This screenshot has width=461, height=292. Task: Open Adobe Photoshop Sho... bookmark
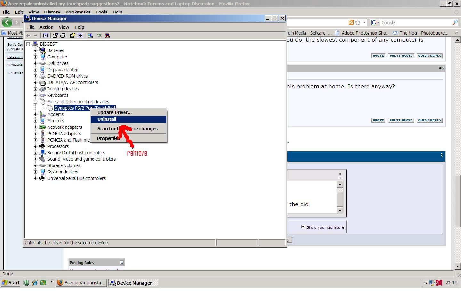point(362,33)
